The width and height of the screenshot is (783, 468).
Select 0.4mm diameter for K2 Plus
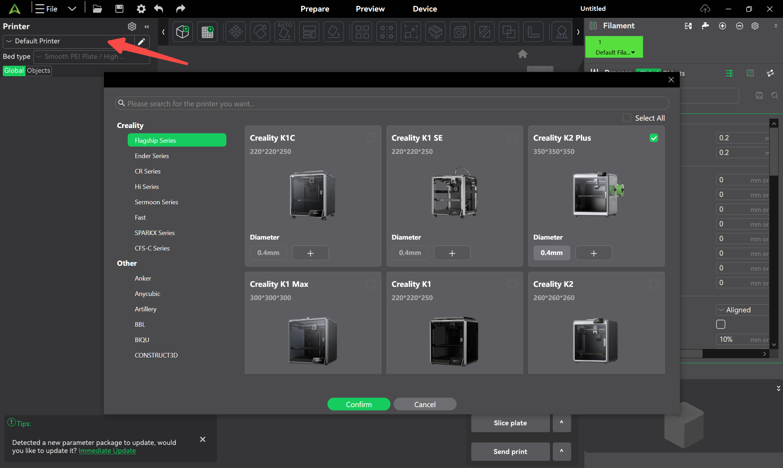[x=552, y=253]
